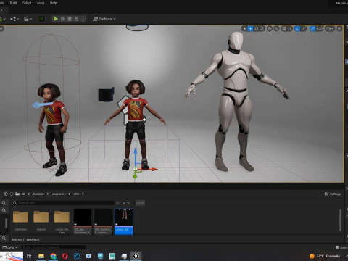Viewport: 348px width, 261px height.
Task: Click the folder icon in content browser path
Action: point(17,194)
